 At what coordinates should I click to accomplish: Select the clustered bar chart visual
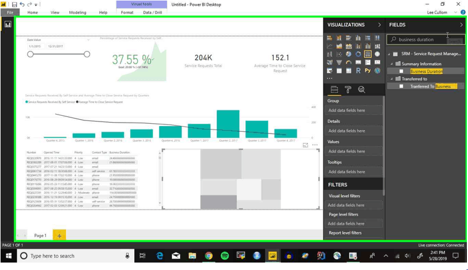pos(349,38)
